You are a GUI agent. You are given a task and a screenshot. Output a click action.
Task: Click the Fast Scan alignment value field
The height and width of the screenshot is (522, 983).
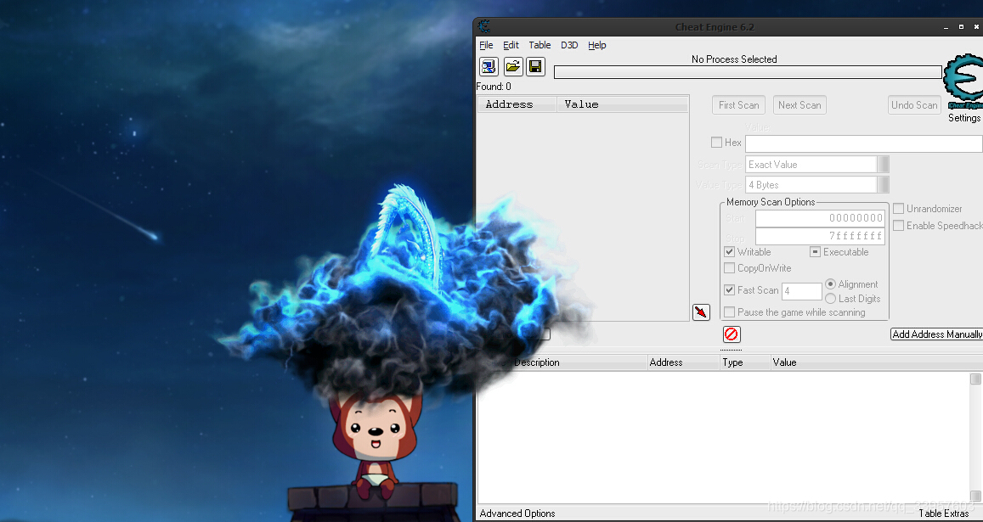[x=802, y=291]
